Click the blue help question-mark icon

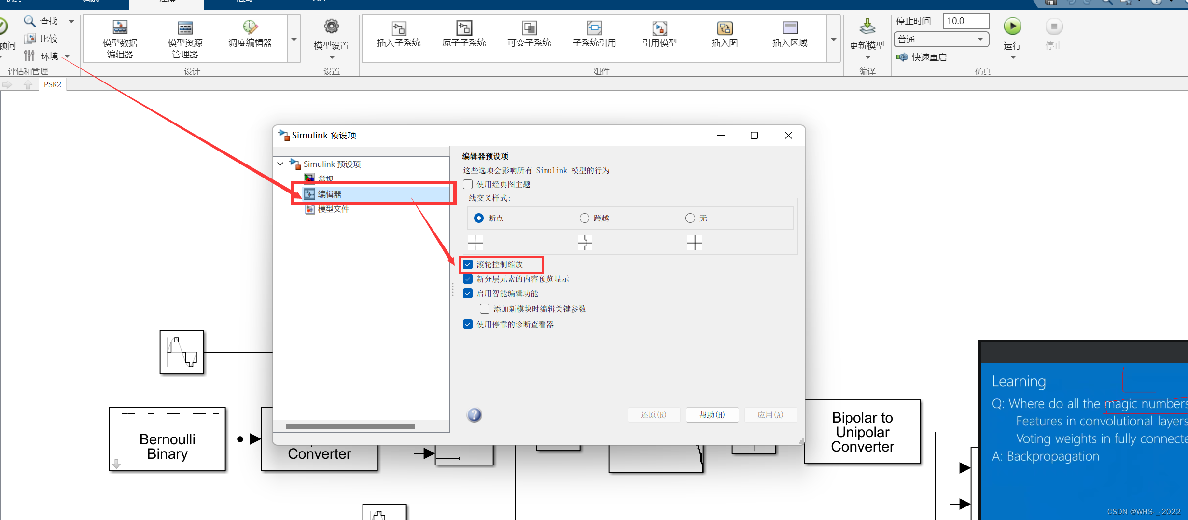(474, 415)
